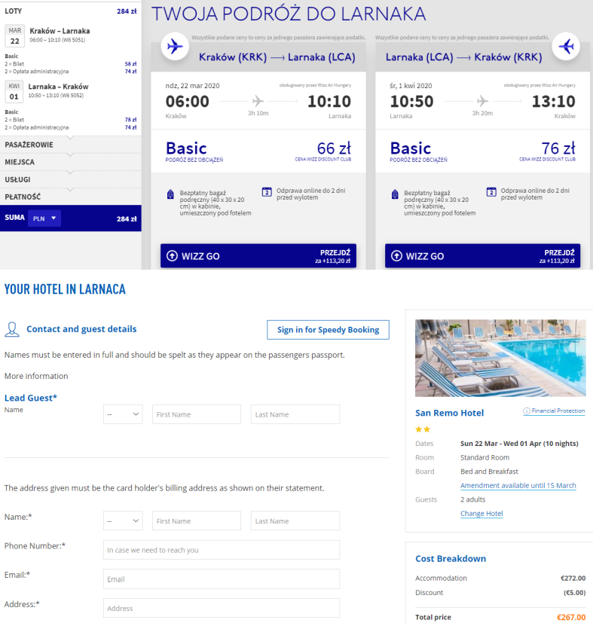Click the person icon beside Contact and guest details

pos(12,329)
